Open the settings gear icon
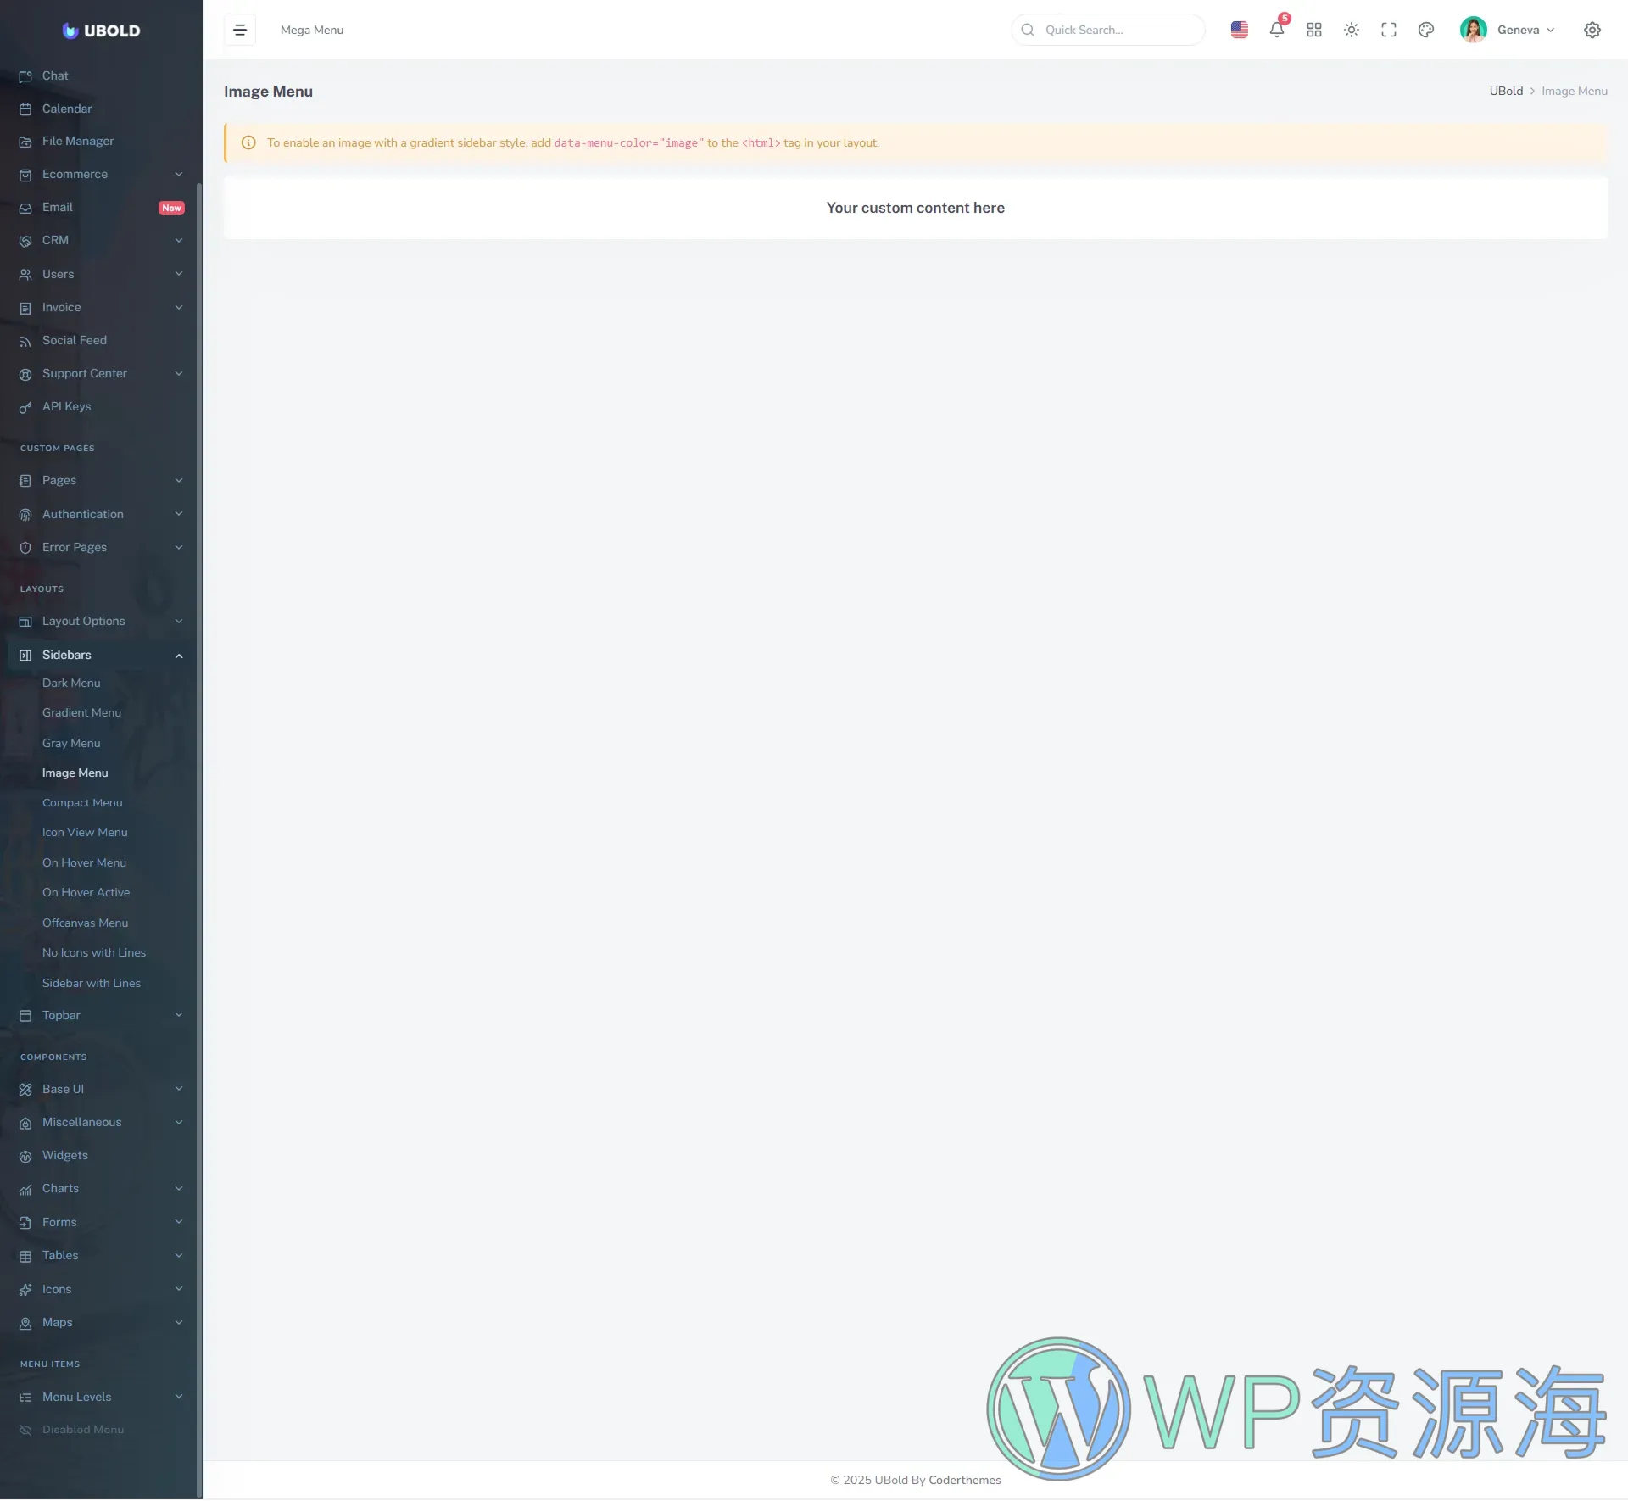 1592,30
